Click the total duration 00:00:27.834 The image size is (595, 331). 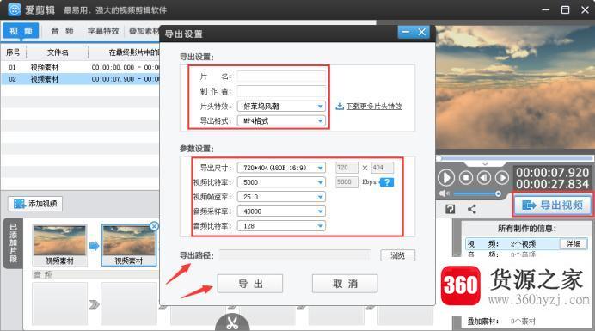tap(552, 184)
